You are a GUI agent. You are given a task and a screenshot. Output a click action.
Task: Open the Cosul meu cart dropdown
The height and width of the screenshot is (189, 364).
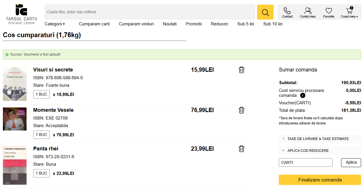349,12
